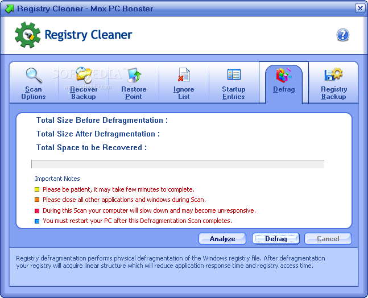
Task: Click 'Total Size After Defragmentation :' label
Action: pos(98,134)
